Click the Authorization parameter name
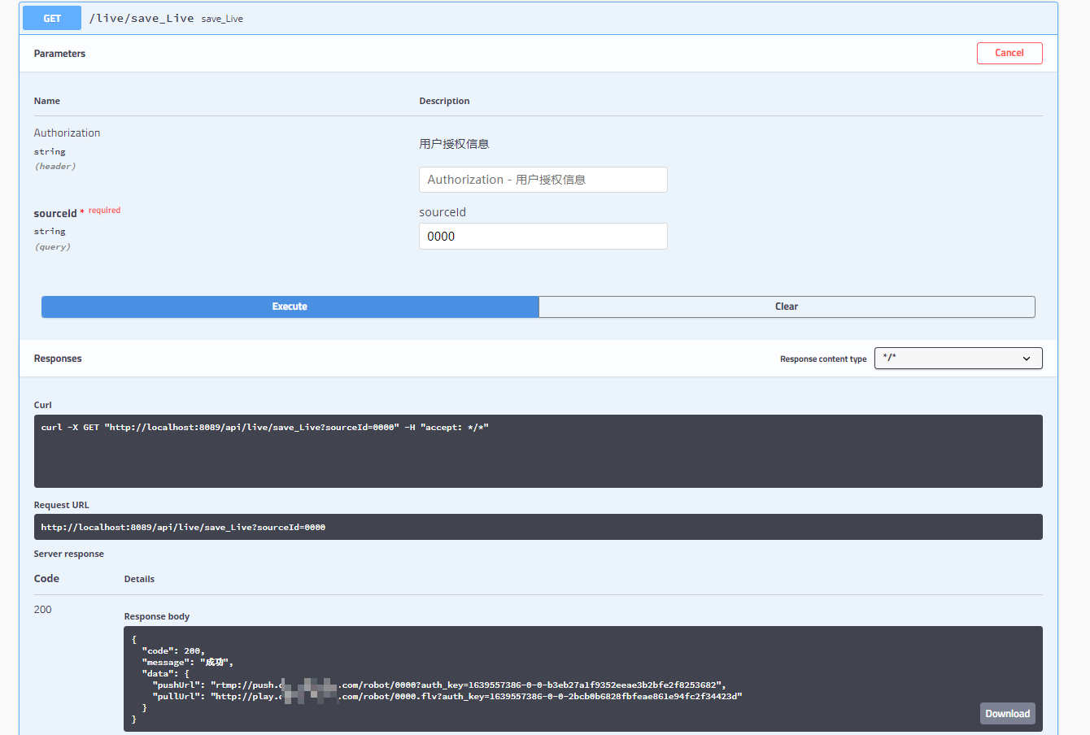This screenshot has height=735, width=1090. [x=67, y=133]
